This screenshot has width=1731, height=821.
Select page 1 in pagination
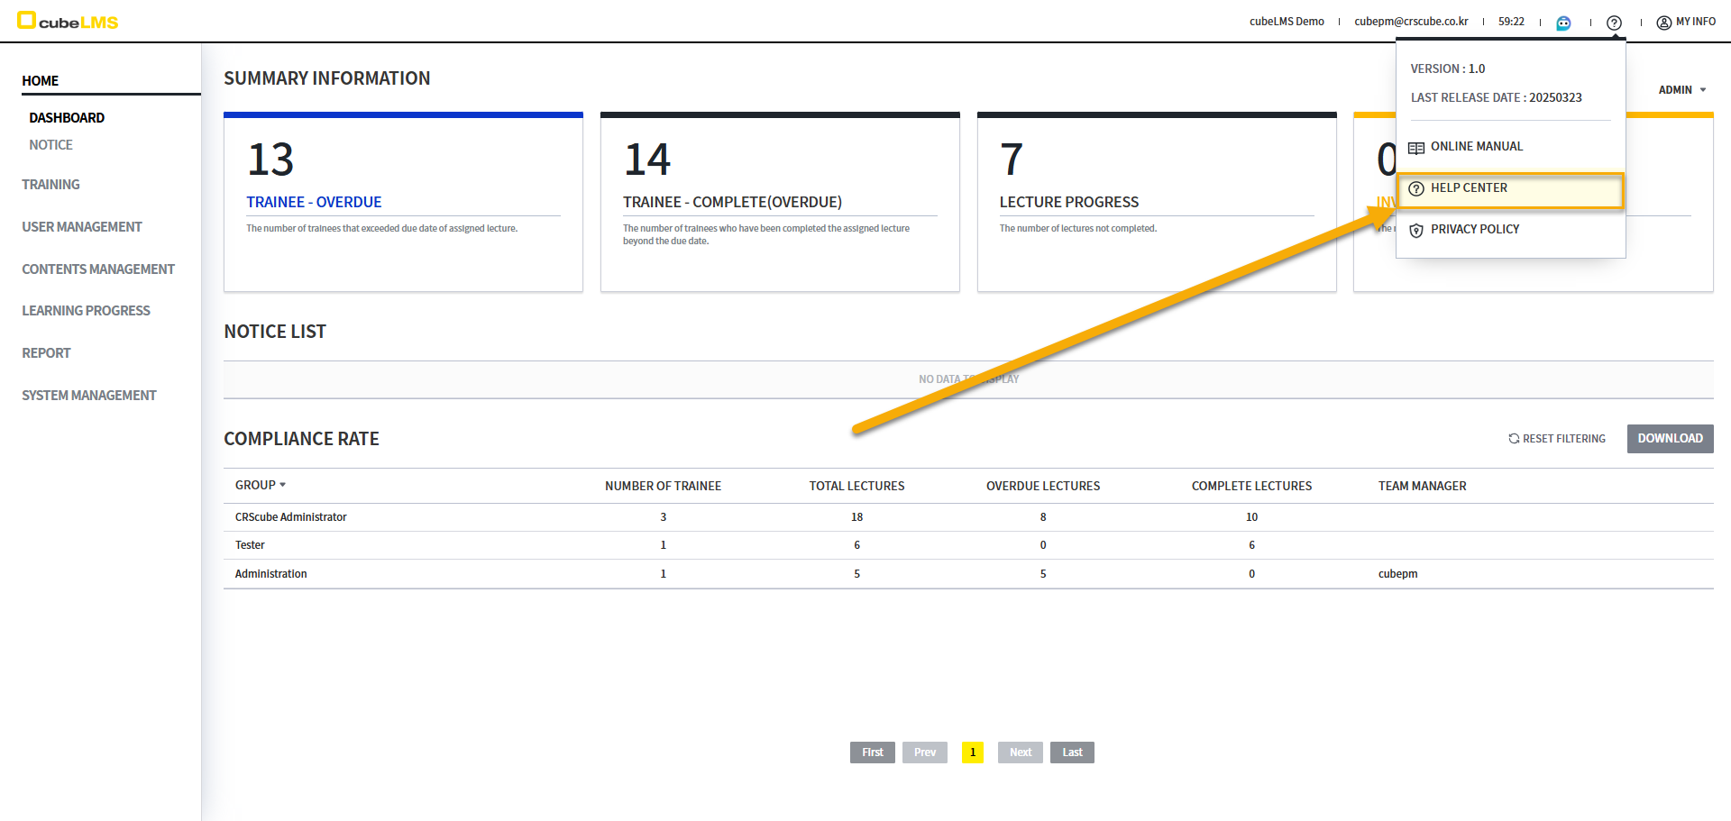(972, 753)
